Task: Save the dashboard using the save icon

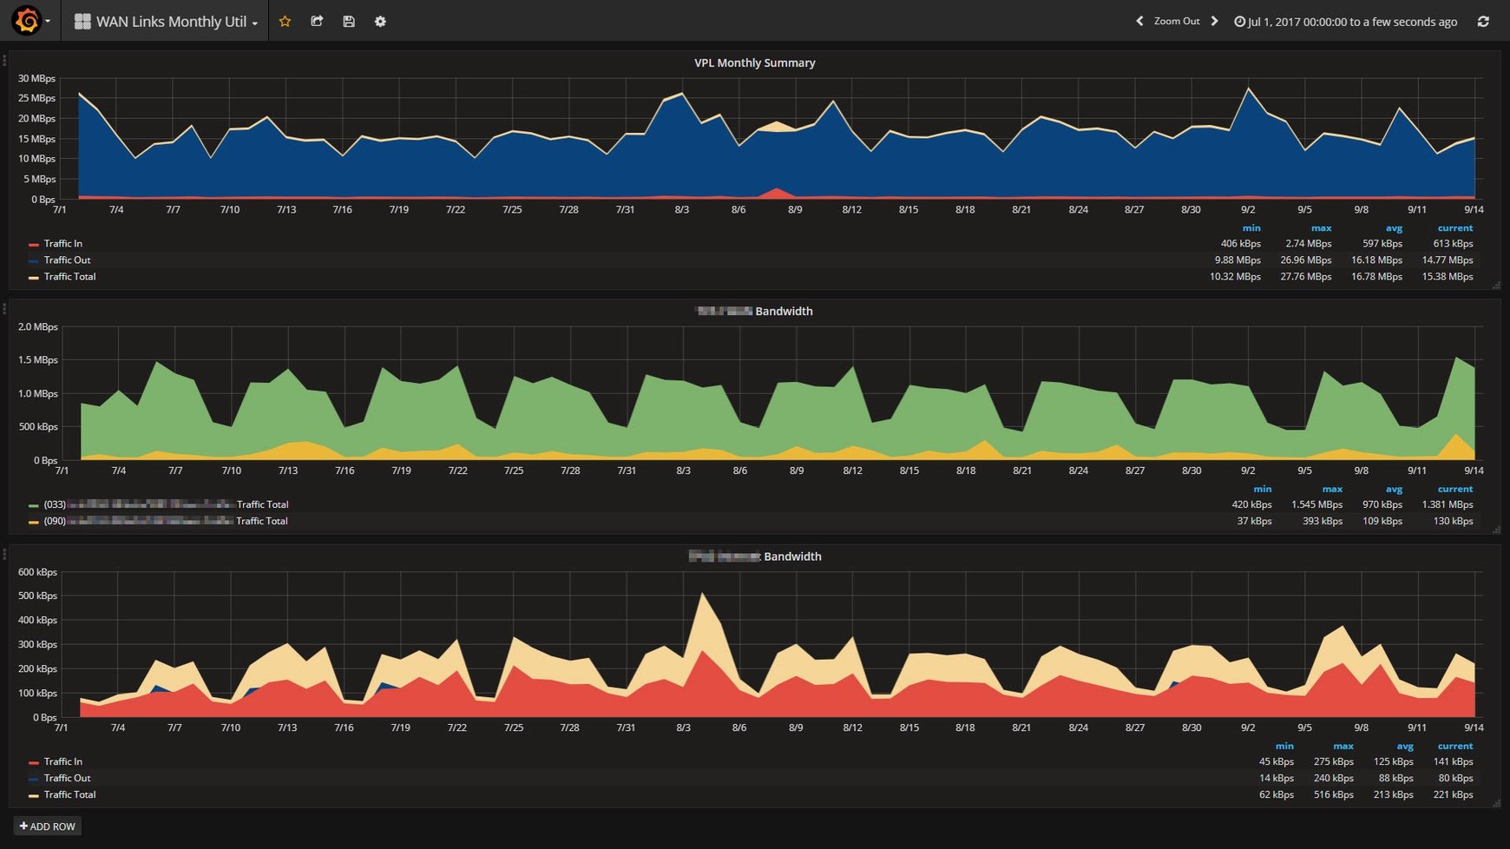Action: tap(348, 21)
